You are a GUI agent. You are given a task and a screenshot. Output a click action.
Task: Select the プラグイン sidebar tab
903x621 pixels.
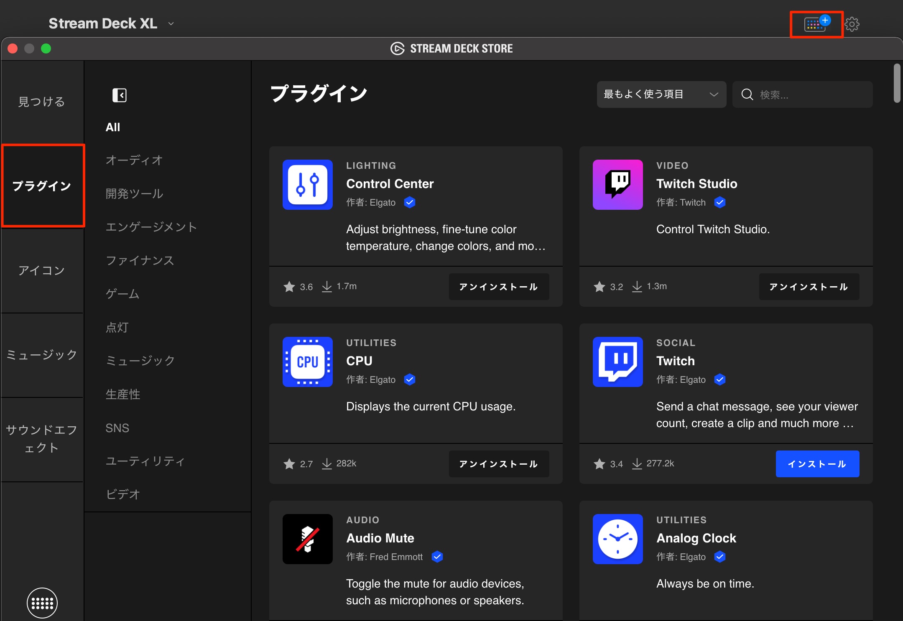[43, 186]
